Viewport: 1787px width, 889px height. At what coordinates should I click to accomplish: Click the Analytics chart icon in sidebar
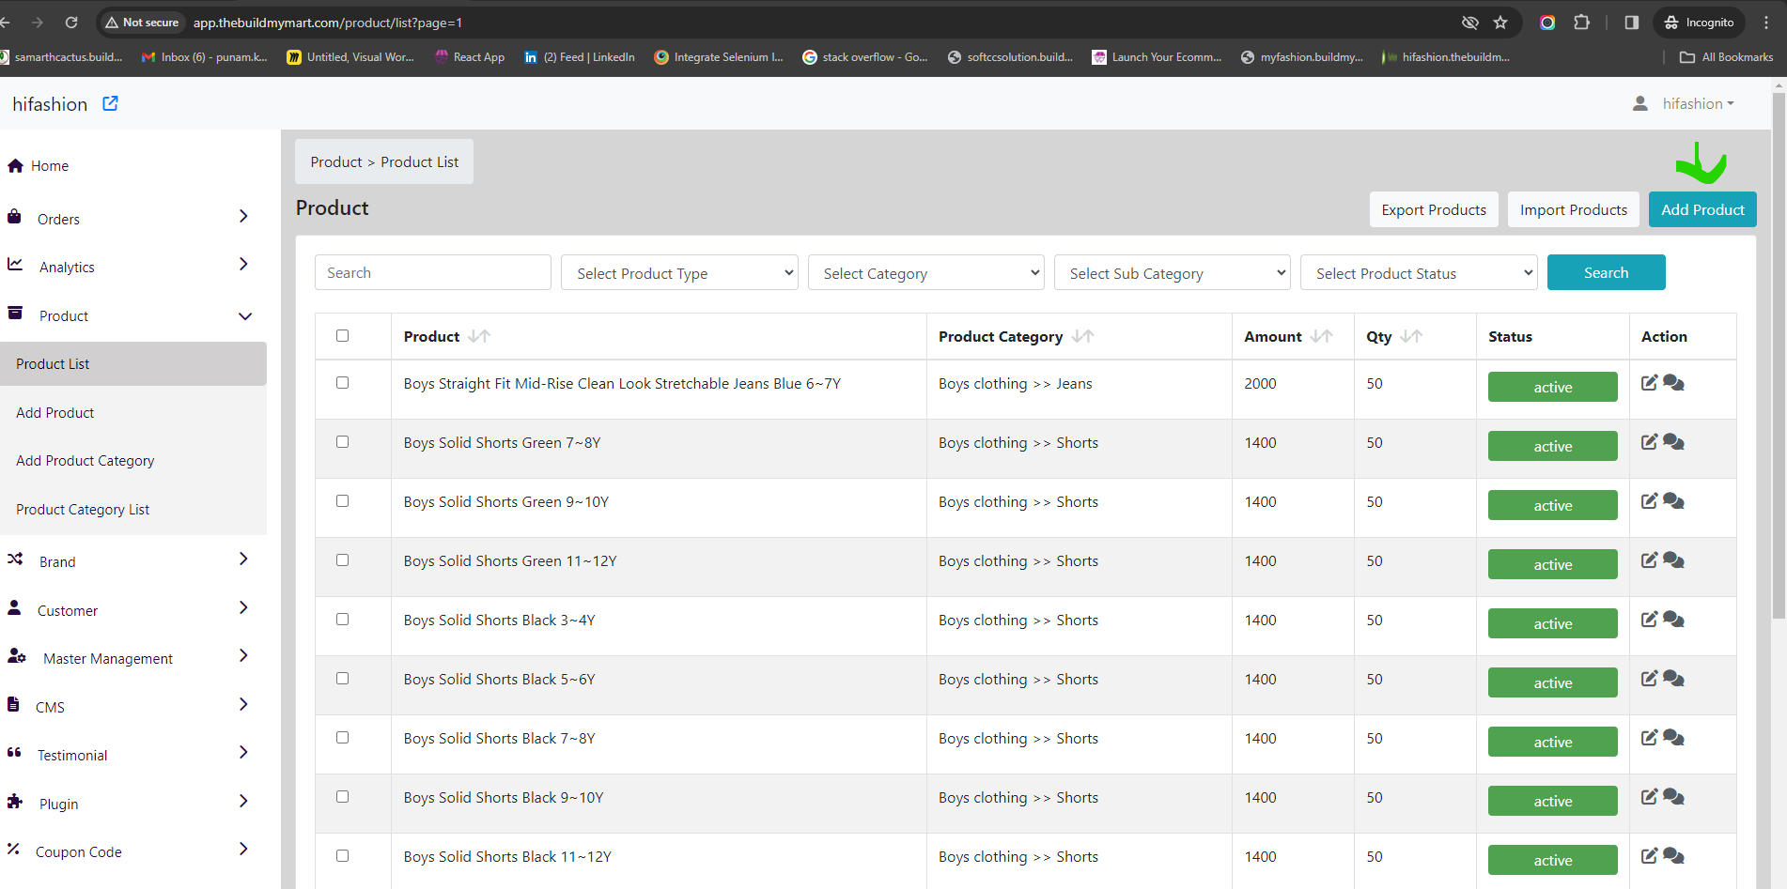point(15,265)
